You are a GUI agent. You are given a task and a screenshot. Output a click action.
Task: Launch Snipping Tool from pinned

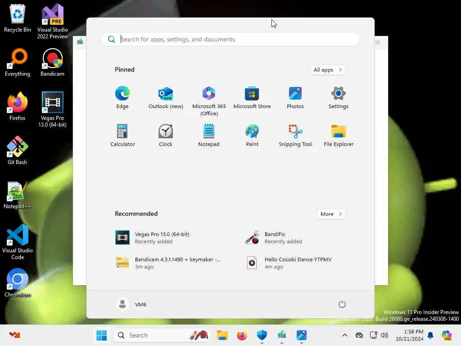point(295,136)
